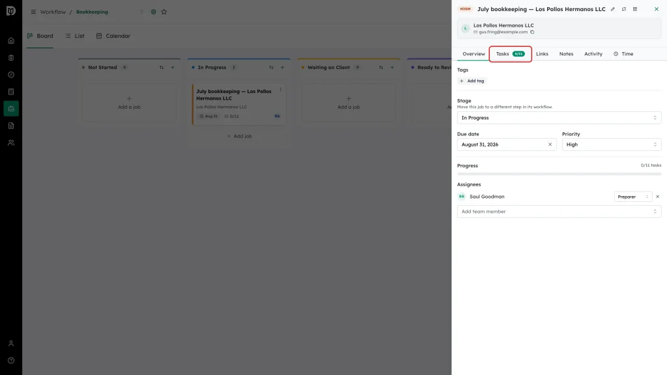
Task: Select the Calendar view tab
Action: [113, 36]
